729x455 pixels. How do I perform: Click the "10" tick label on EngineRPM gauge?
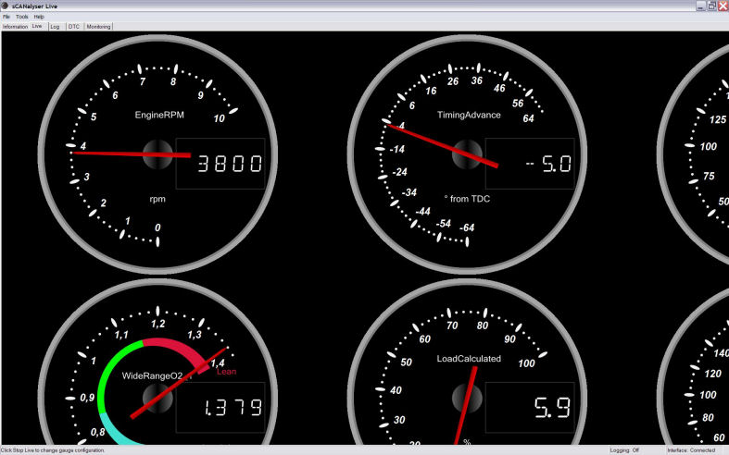(x=219, y=118)
